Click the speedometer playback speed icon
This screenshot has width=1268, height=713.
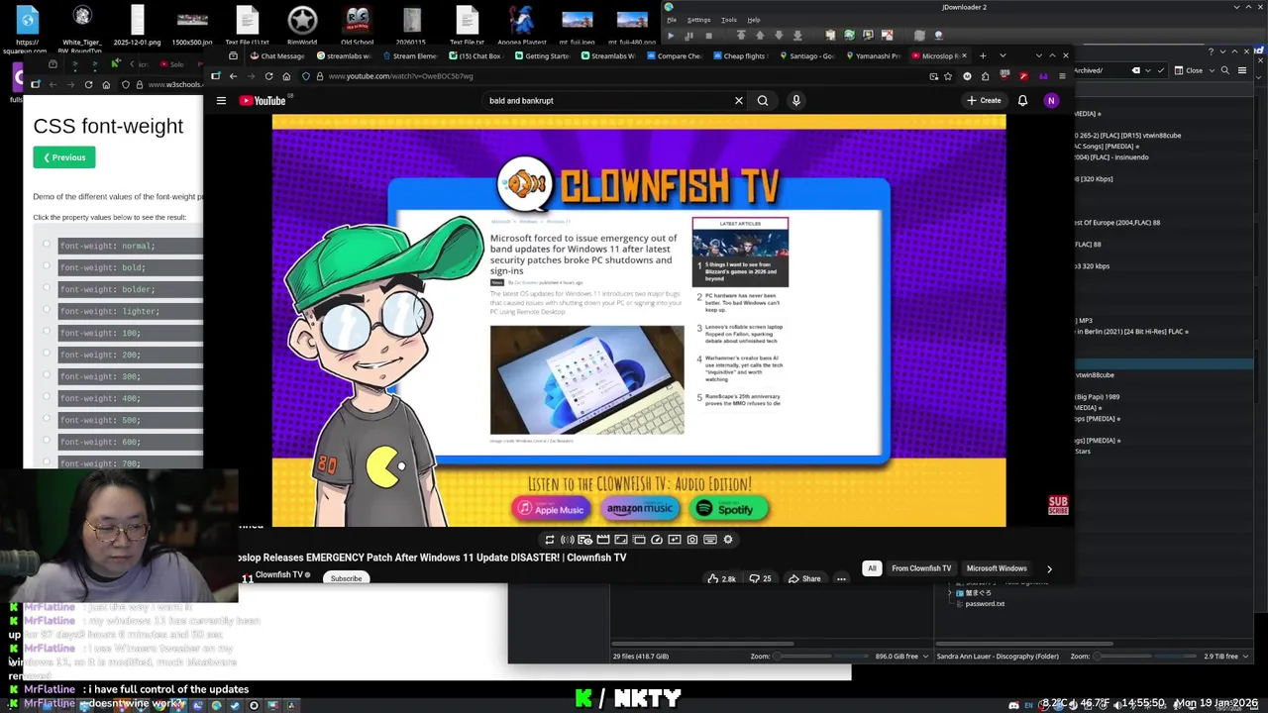tap(657, 540)
